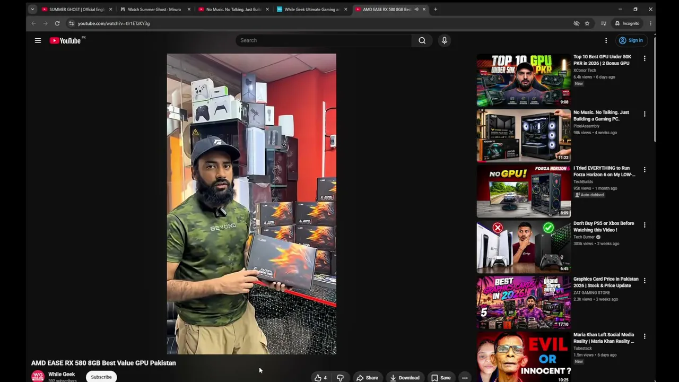Image resolution: width=679 pixels, height=382 pixels.
Task: Expand the tab search dropdown arrow
Action: (32, 9)
